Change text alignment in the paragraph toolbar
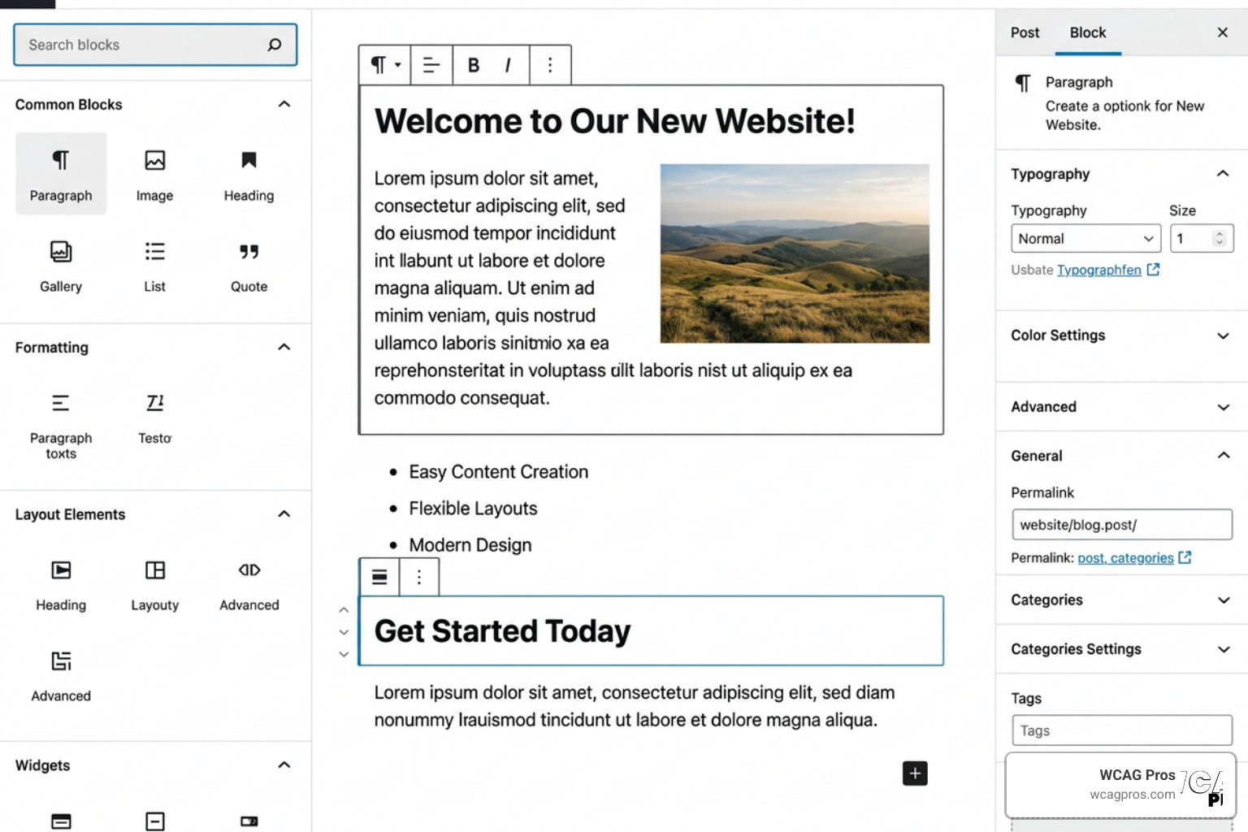1248x832 pixels. coord(431,65)
